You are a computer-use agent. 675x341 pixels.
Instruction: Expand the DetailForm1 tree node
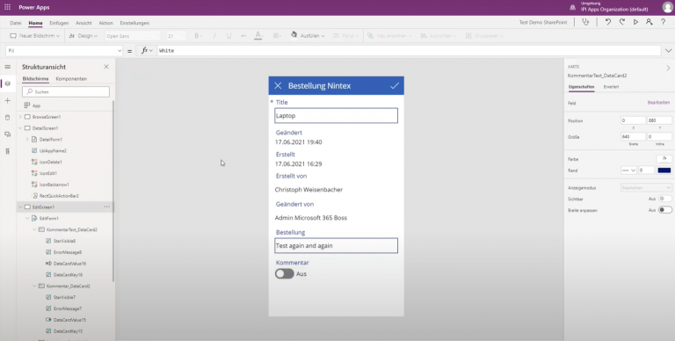pos(27,140)
